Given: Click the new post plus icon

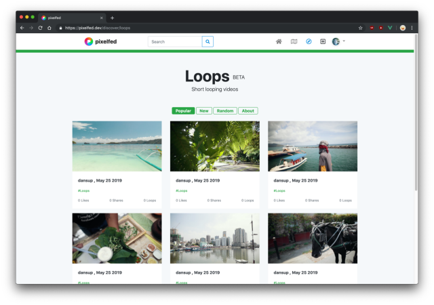Looking at the screenshot, I should pos(323,41).
